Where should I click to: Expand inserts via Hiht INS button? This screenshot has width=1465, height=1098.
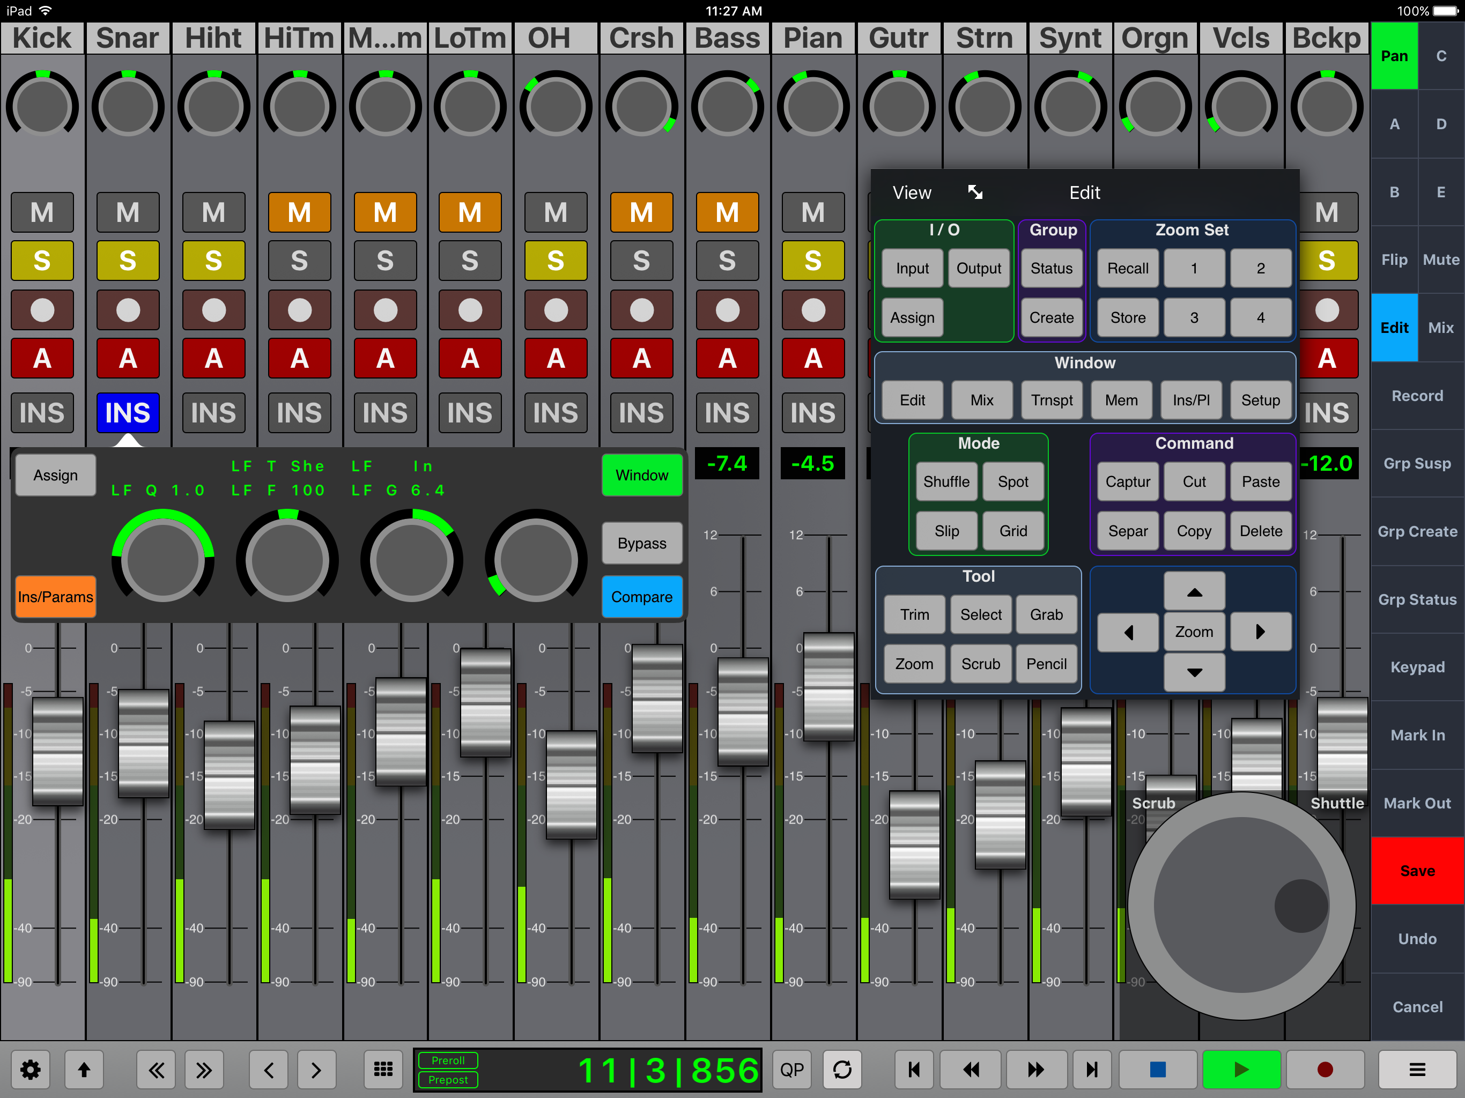point(213,413)
